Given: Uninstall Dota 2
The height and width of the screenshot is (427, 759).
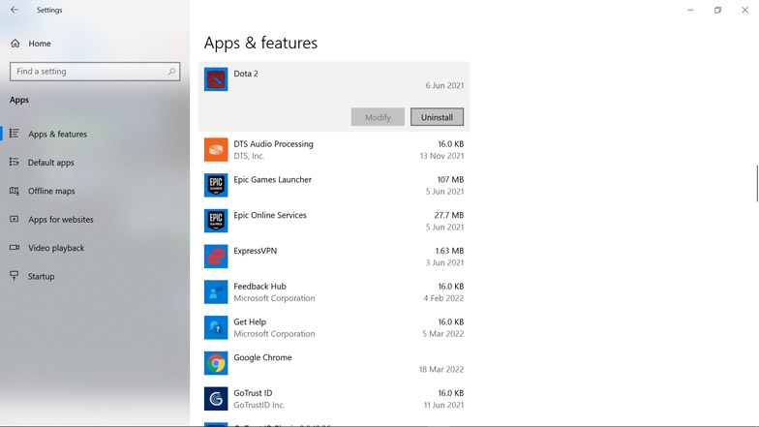Looking at the screenshot, I should (x=438, y=117).
